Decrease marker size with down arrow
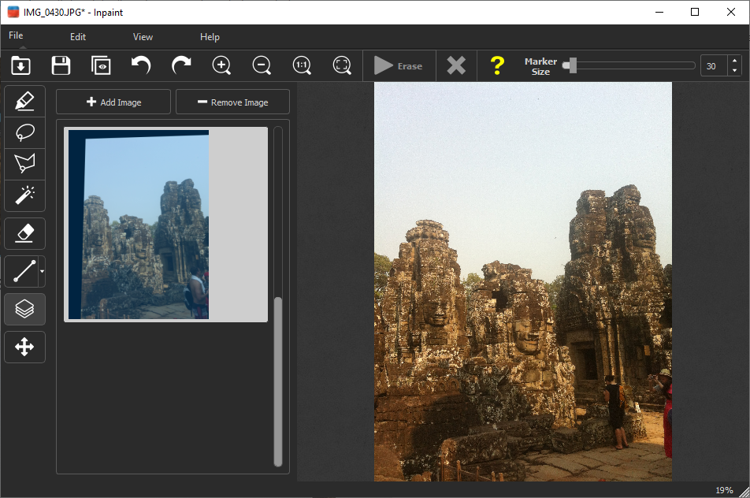The height and width of the screenshot is (498, 750). [735, 71]
